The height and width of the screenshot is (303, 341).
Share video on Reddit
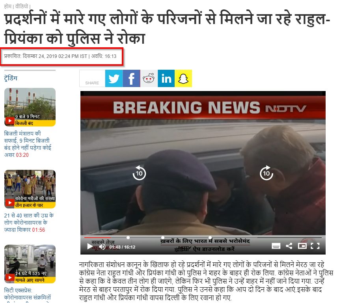click(149, 78)
